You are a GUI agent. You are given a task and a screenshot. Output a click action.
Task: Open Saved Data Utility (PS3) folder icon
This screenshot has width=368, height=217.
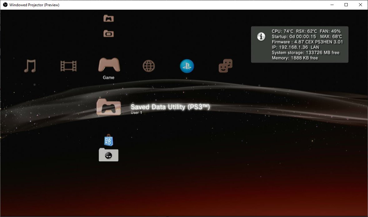109,107
